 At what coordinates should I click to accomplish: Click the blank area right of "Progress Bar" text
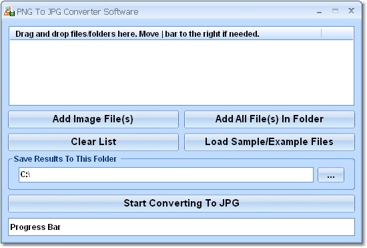coord(207,227)
